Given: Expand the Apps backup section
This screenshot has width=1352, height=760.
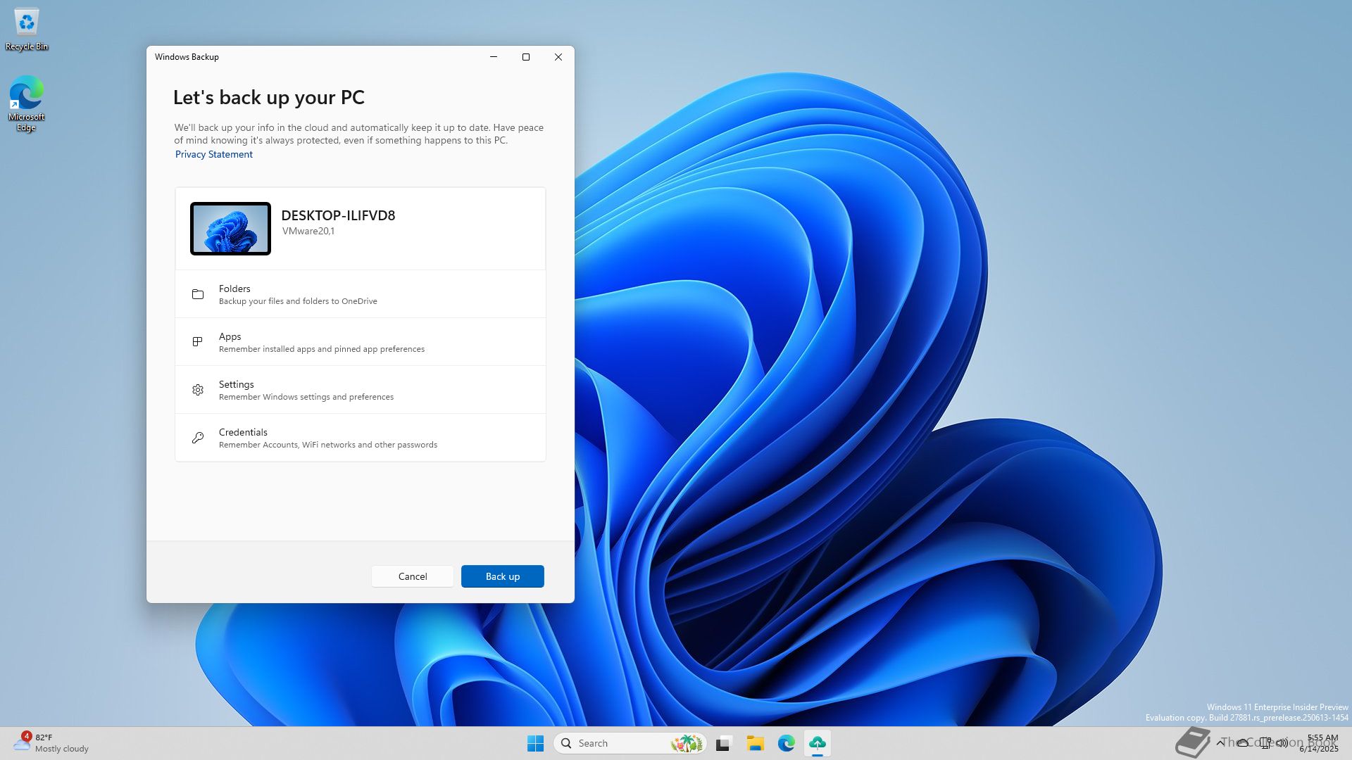Looking at the screenshot, I should click(x=360, y=342).
